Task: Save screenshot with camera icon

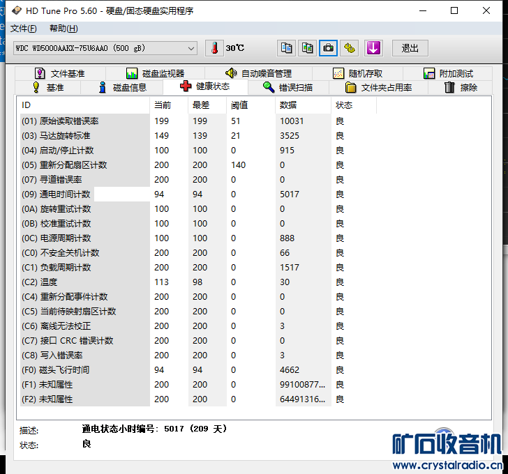Action: point(328,48)
